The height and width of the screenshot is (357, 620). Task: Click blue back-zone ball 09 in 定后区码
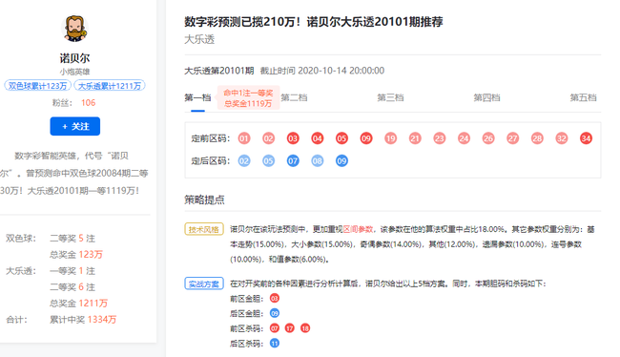point(341,161)
